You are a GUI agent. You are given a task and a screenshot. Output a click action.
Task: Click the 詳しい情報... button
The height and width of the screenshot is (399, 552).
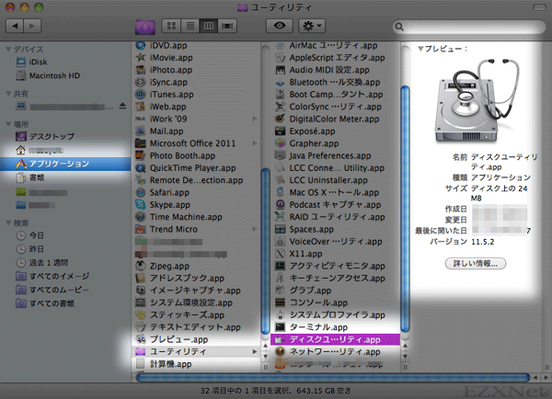(x=476, y=264)
